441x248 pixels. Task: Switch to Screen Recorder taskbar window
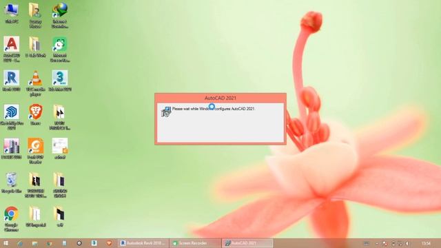(x=196, y=243)
